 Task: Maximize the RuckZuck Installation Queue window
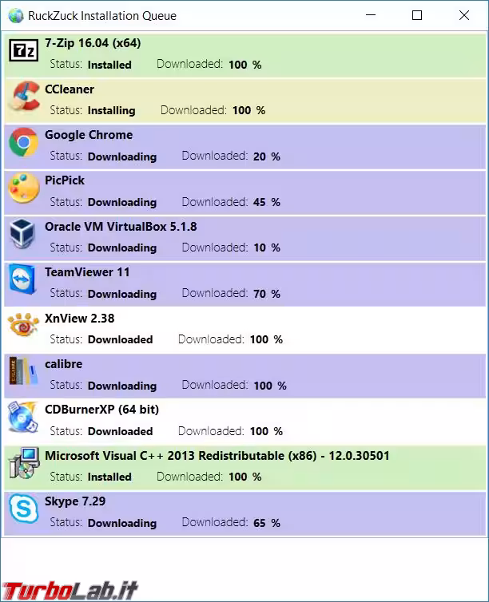417,15
